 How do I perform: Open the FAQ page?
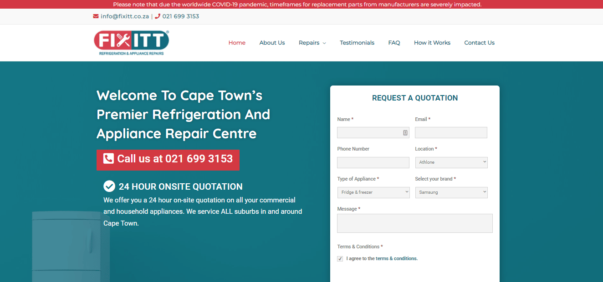[394, 43]
